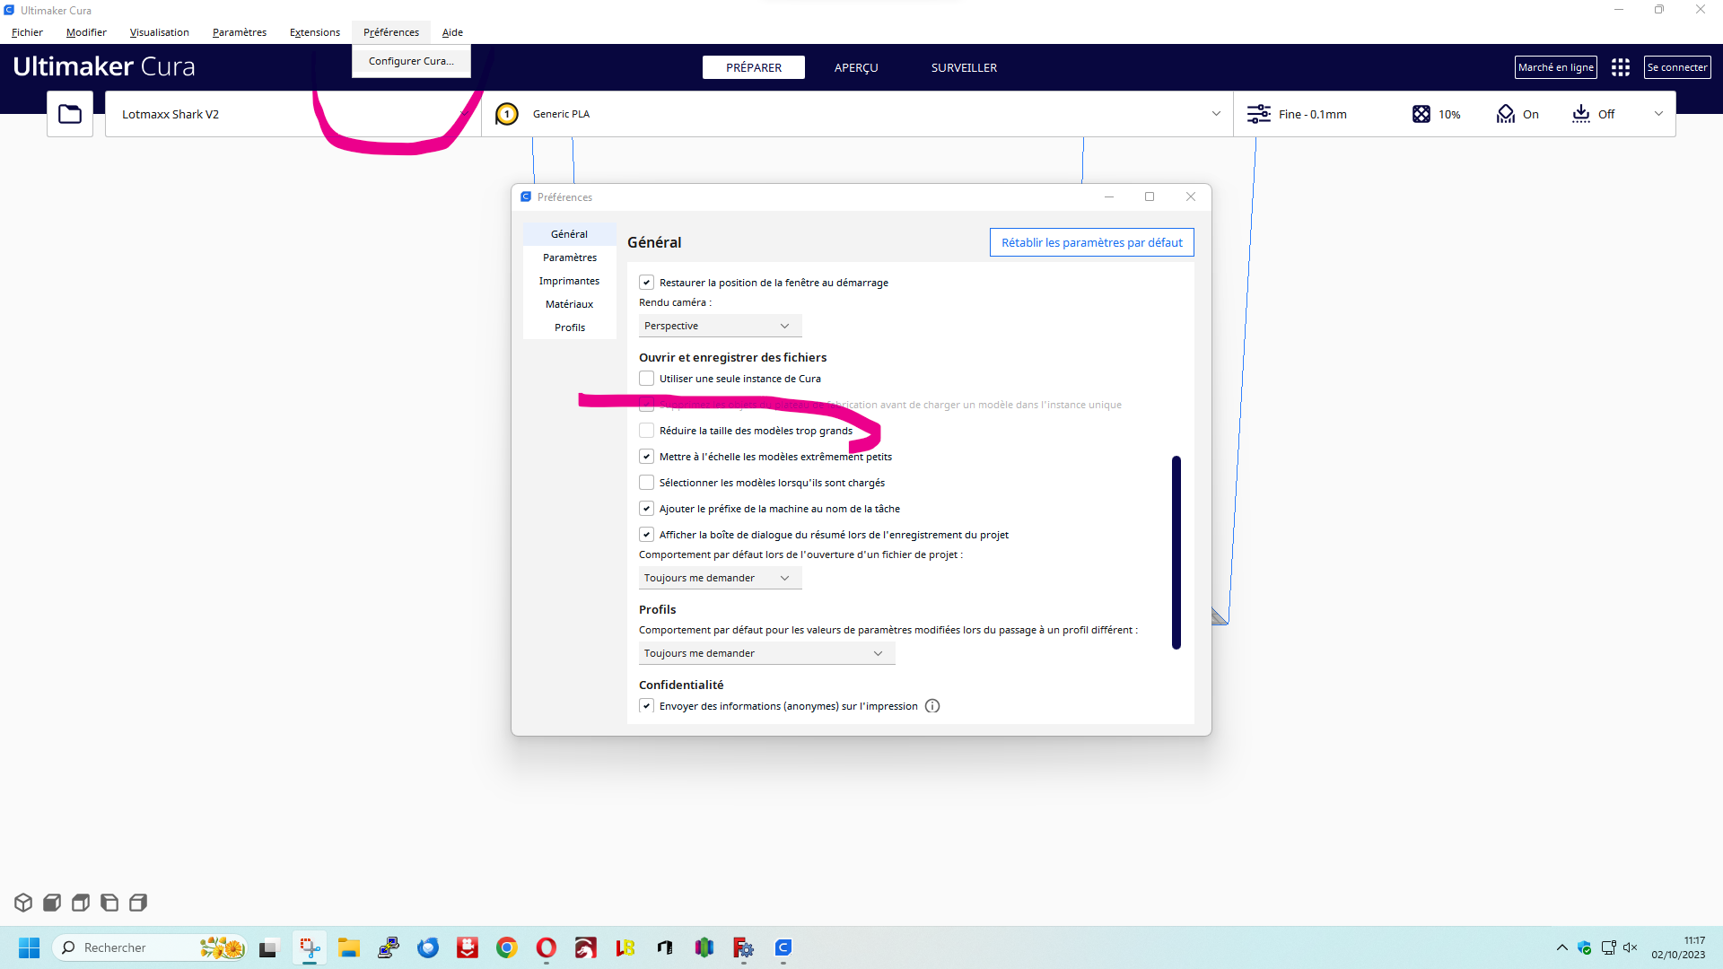Click the support On icon
The image size is (1723, 969).
tap(1505, 114)
